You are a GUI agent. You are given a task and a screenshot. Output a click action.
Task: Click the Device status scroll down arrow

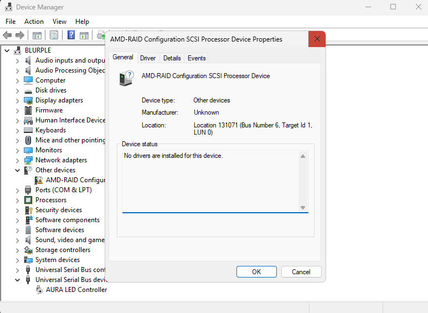(x=303, y=208)
